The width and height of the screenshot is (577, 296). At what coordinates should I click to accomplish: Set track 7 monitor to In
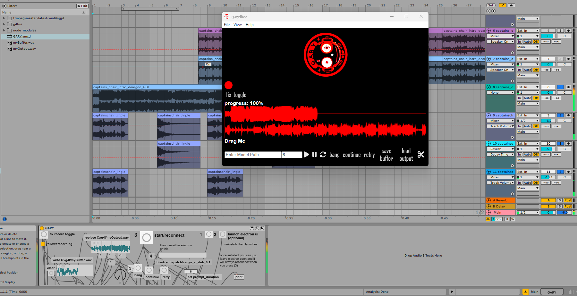coord(520,70)
